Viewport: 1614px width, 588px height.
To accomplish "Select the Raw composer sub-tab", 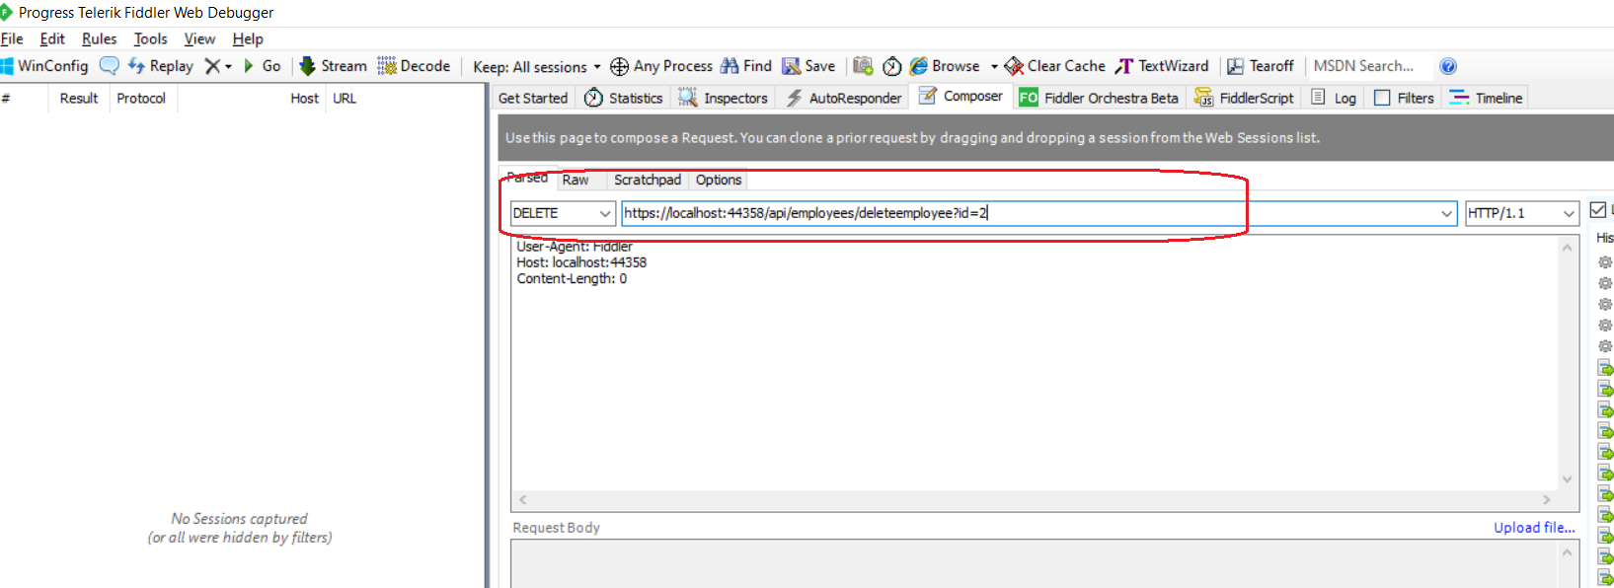I will 576,180.
